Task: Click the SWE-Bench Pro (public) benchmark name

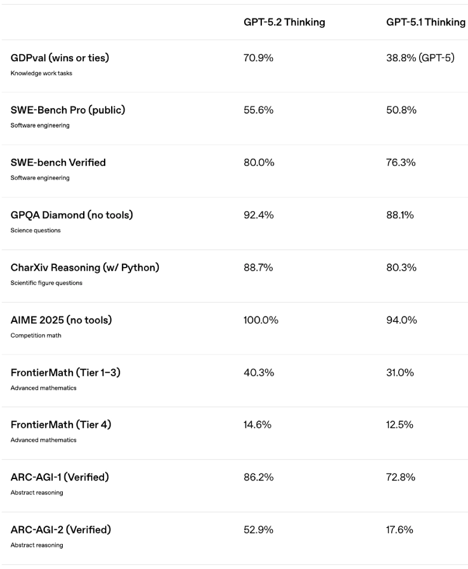Action: (x=68, y=110)
